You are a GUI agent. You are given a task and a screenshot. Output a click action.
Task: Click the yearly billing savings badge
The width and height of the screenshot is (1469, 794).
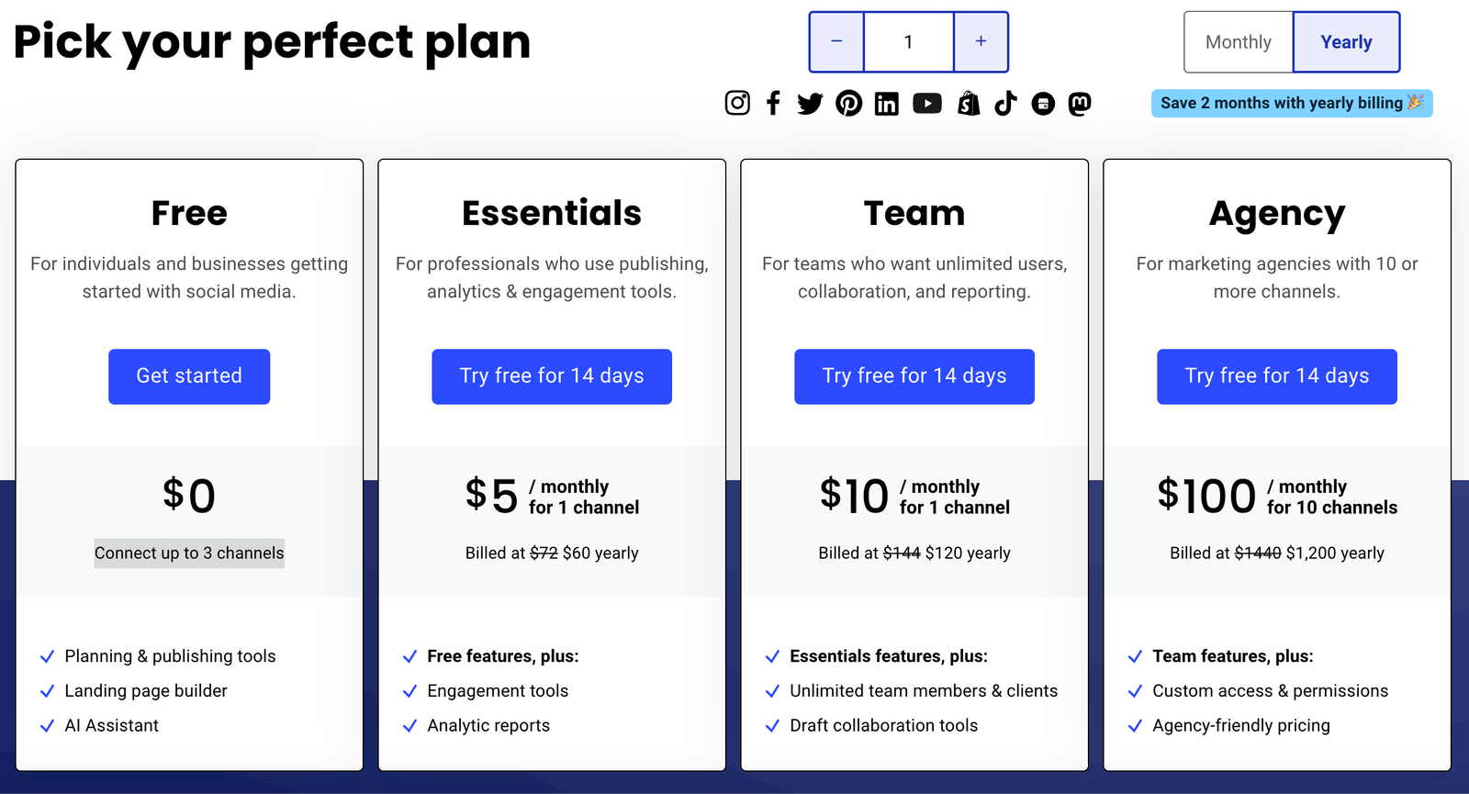[x=1292, y=103]
